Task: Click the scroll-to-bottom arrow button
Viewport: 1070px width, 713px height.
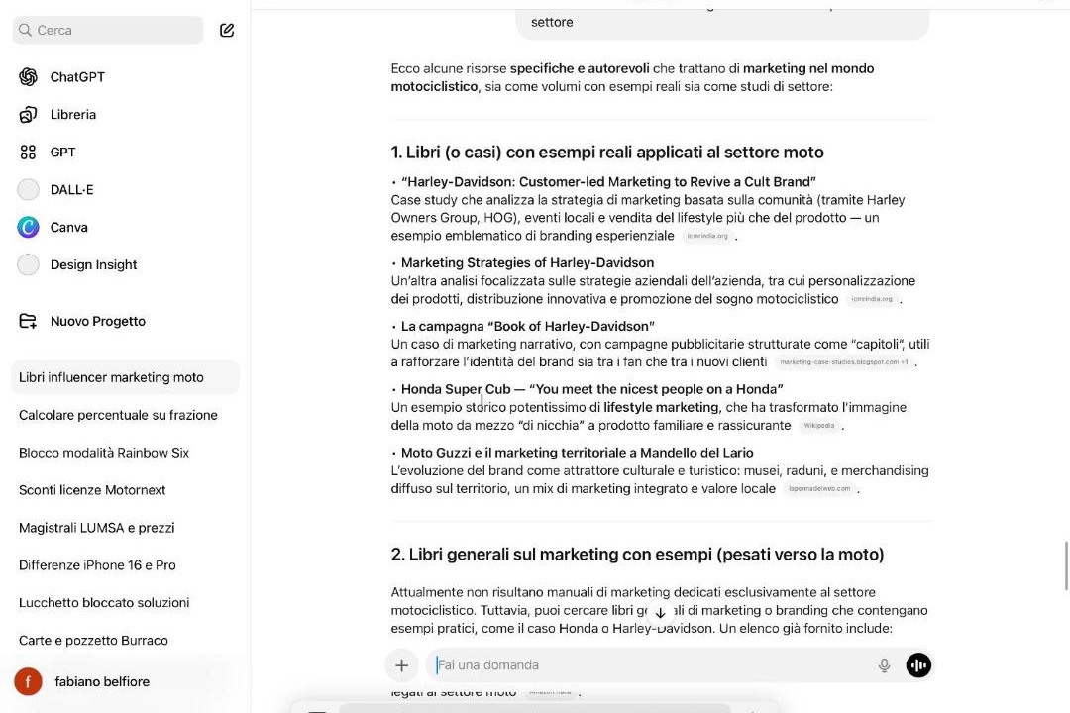Action: tap(660, 613)
